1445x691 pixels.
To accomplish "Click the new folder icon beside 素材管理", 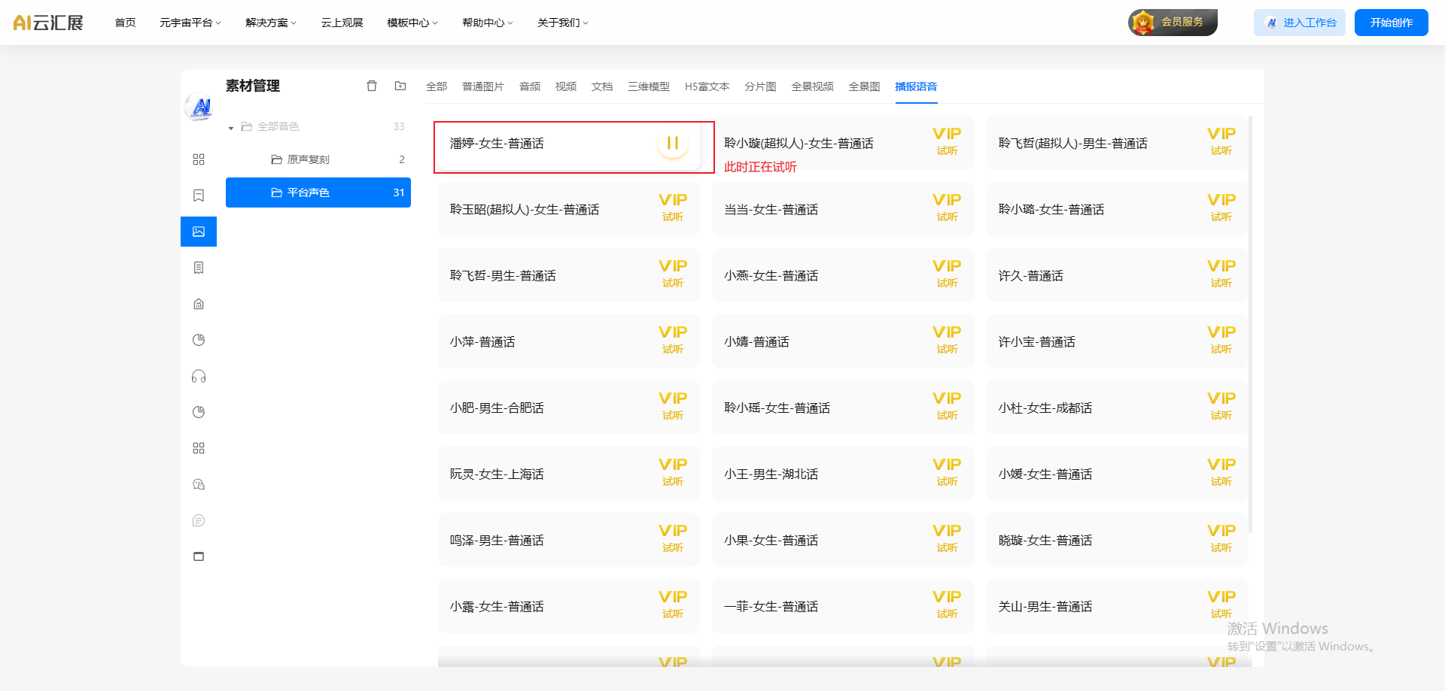I will click(400, 86).
